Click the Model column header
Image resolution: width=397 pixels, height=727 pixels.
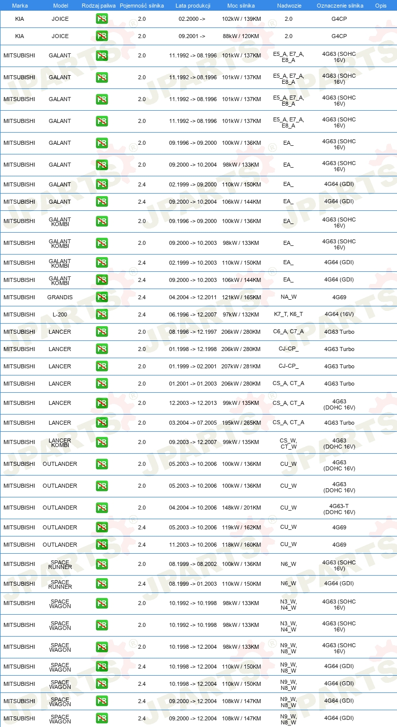(x=60, y=6)
